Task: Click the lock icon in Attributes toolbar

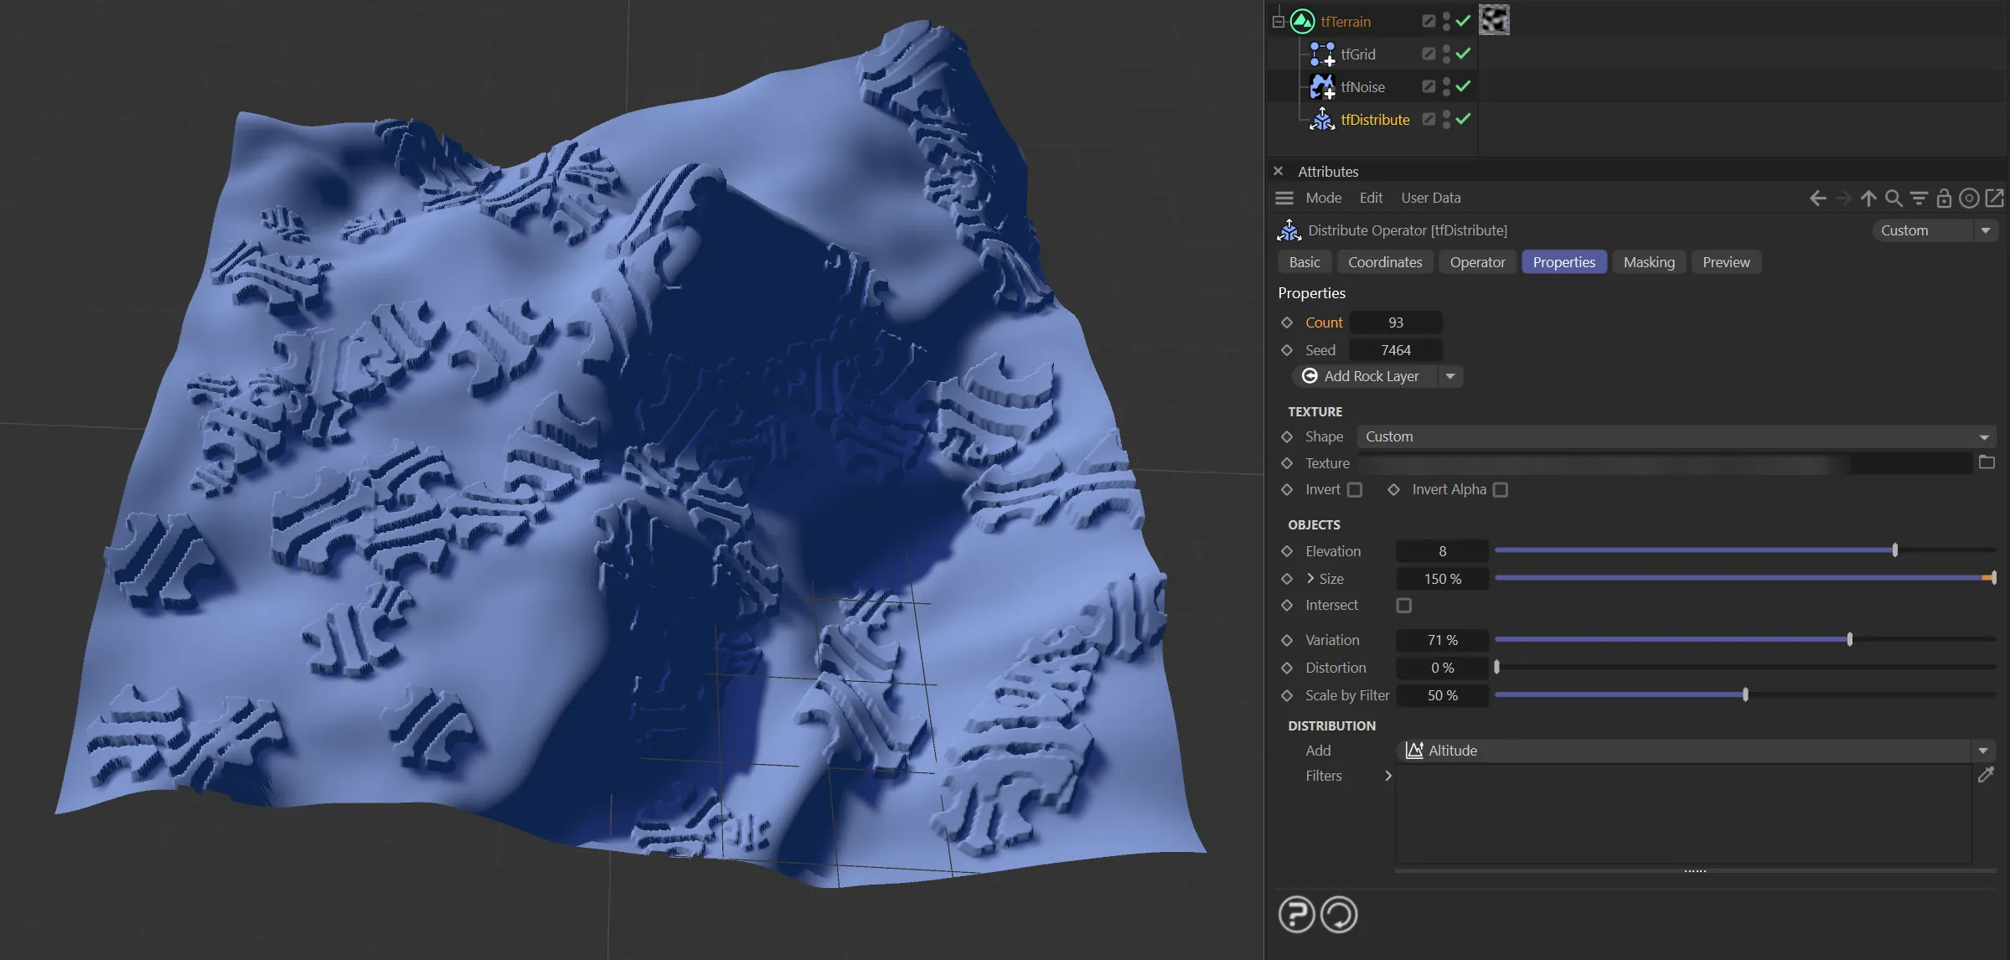Action: click(1944, 199)
